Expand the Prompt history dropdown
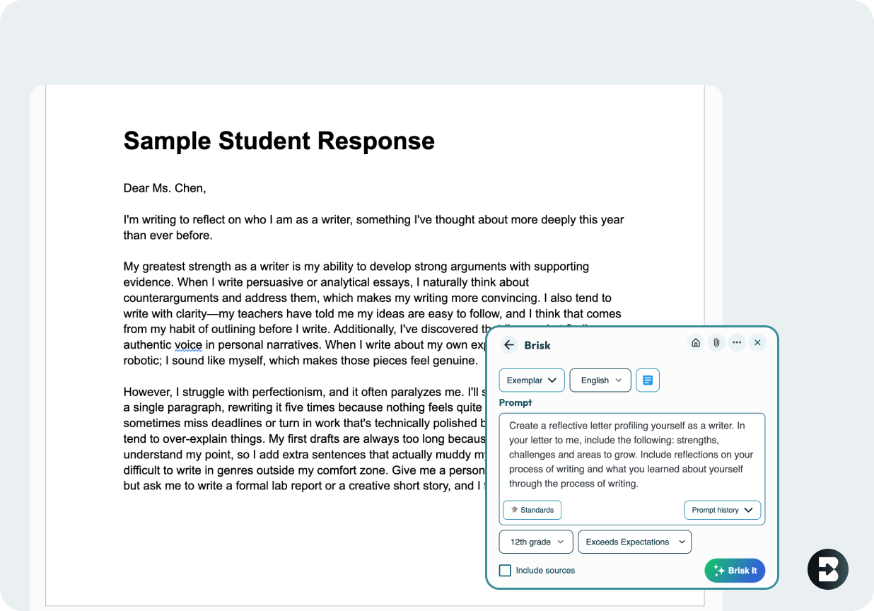The width and height of the screenshot is (874, 611). (x=723, y=510)
